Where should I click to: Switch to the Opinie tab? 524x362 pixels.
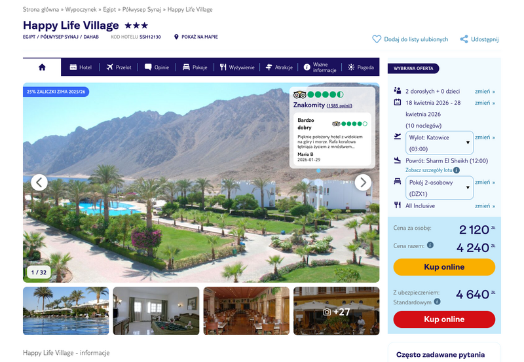pyautogui.click(x=157, y=67)
